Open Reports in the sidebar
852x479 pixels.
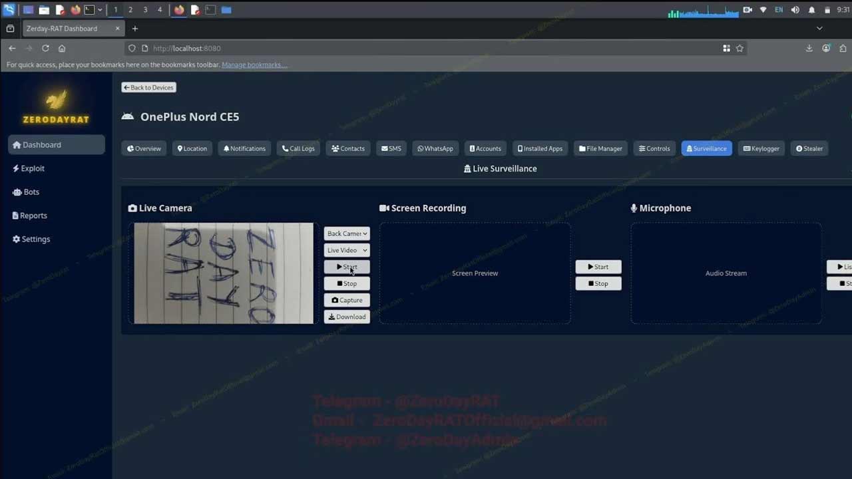(57, 216)
